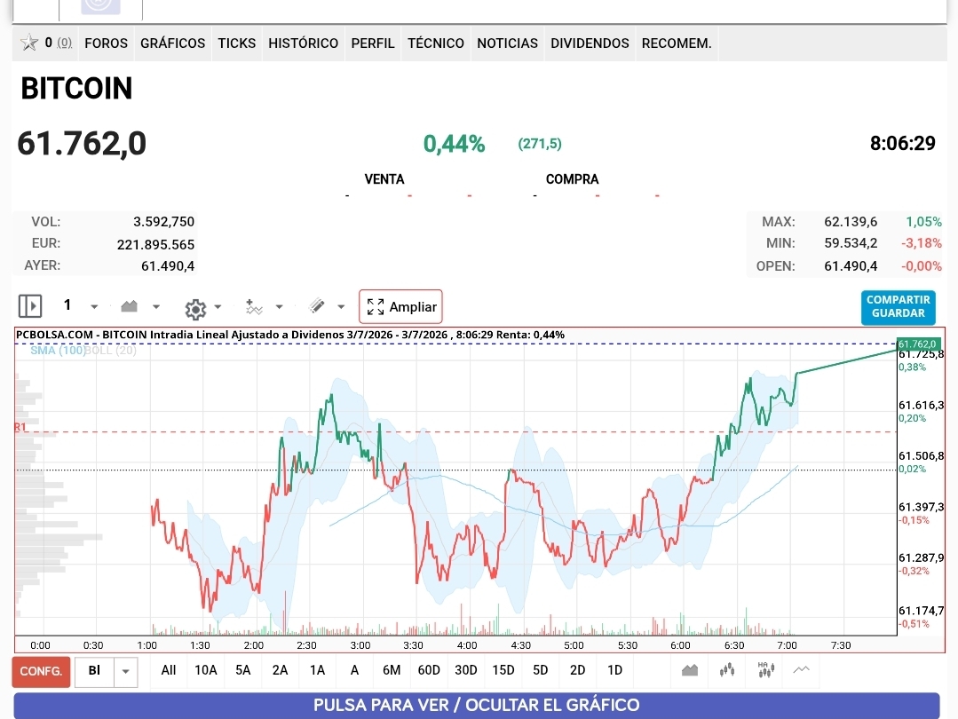Viewport: 958px width, 719px height.
Task: Add Bitcoin to favorites with star icon
Action: click(28, 43)
